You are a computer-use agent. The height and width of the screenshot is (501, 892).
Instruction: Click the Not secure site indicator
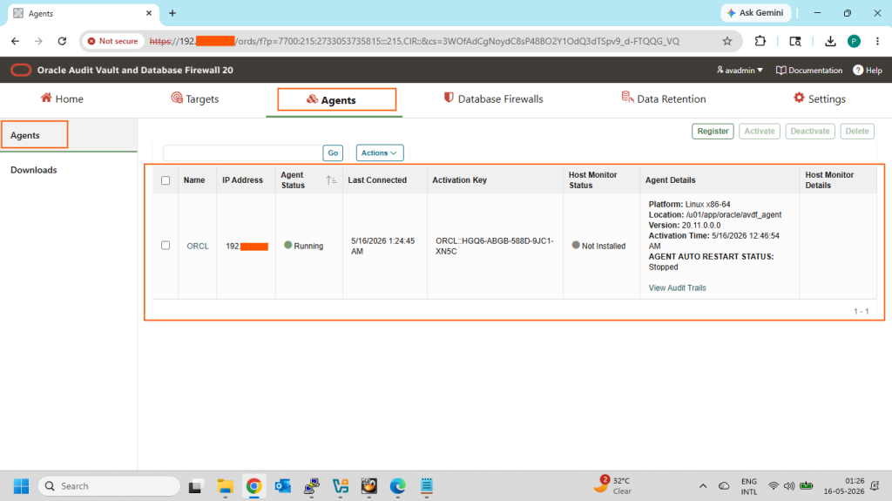112,41
